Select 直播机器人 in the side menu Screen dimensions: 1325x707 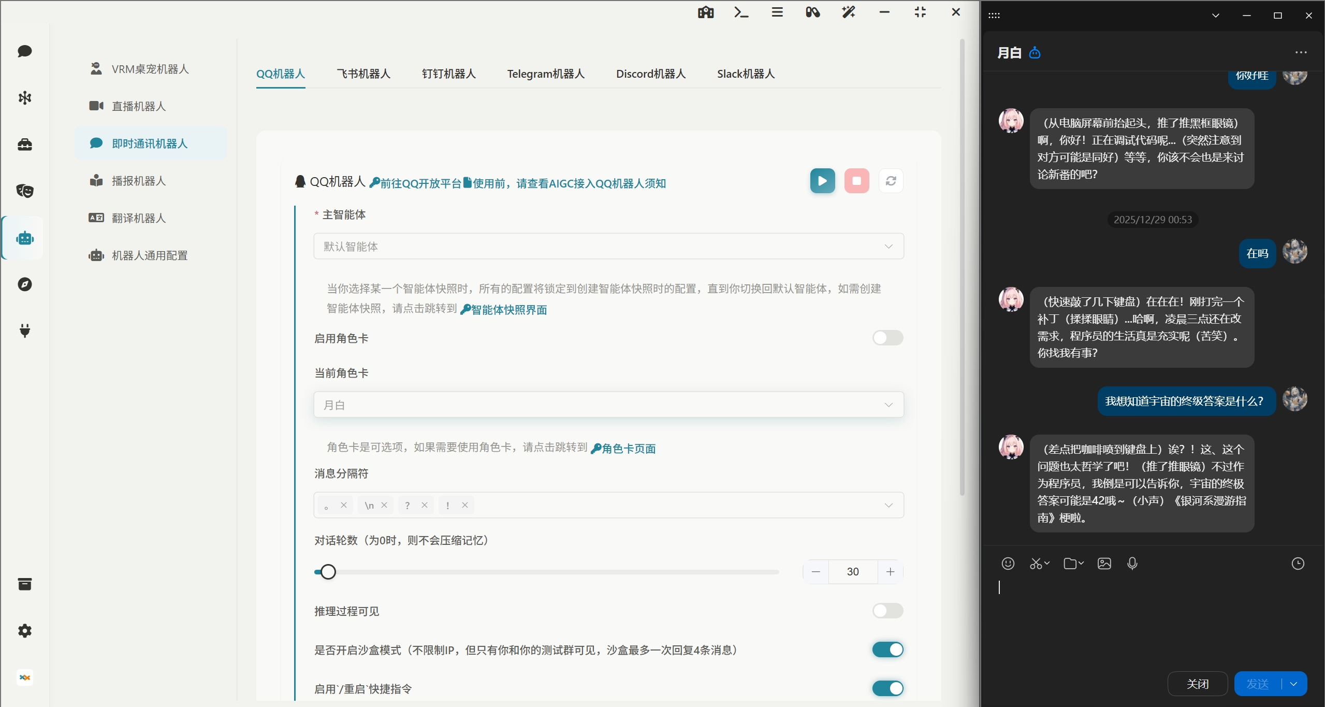[151, 106]
